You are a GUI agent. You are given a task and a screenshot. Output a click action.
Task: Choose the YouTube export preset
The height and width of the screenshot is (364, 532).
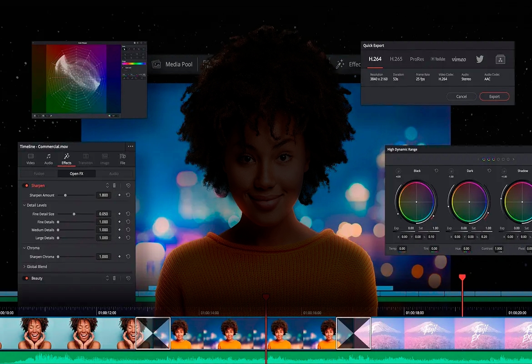[438, 59]
